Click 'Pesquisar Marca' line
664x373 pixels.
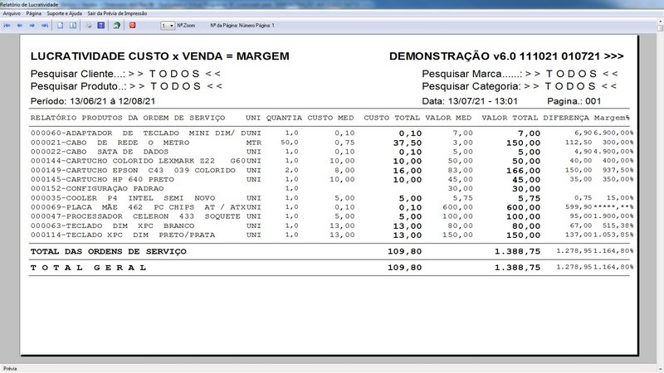coord(520,74)
